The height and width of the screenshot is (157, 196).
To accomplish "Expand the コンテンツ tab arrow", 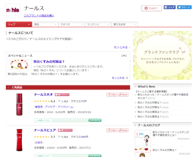I will click(x=108, y=24).
